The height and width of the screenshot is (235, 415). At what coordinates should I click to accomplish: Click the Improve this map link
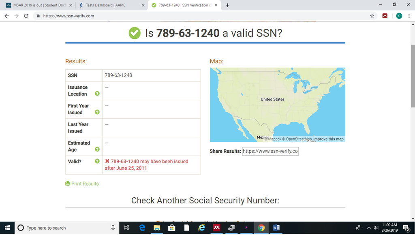(328, 139)
